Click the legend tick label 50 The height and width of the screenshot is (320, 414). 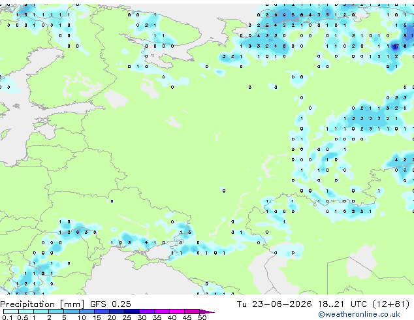pyautogui.click(x=202, y=317)
